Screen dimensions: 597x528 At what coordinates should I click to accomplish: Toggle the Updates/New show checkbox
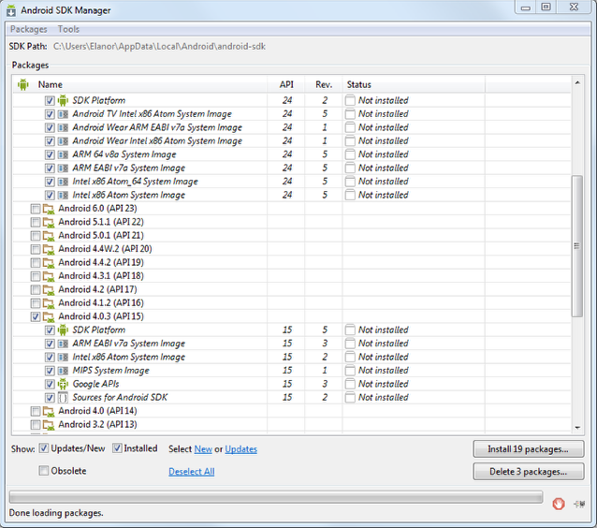(x=44, y=448)
